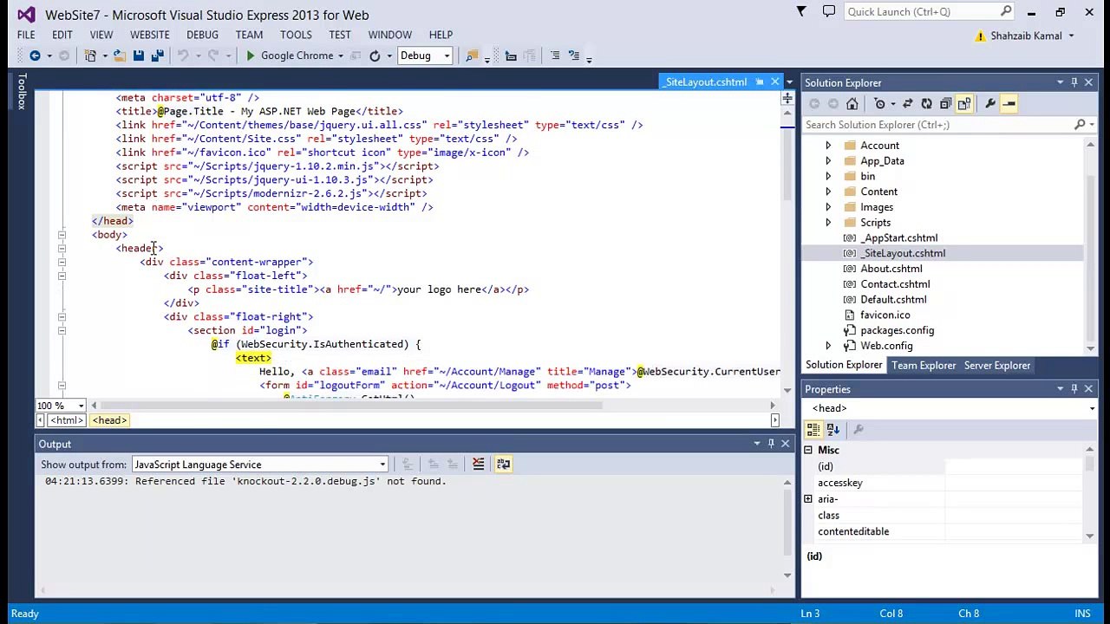Select About.cshtml in Solution Explorer

tap(891, 269)
